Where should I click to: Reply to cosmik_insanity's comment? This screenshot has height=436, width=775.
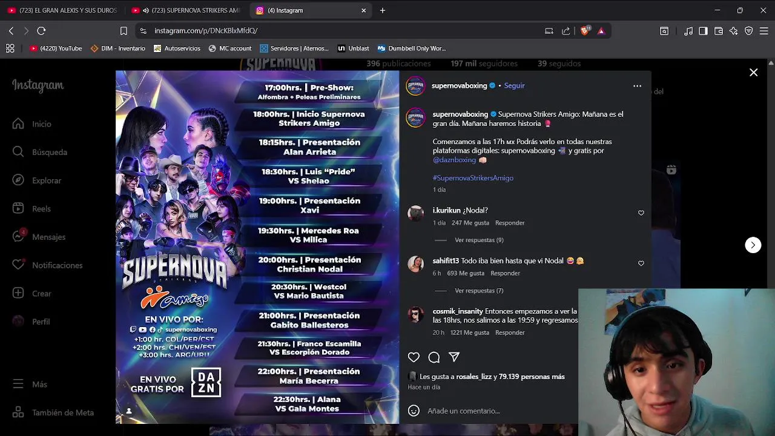pyautogui.click(x=510, y=332)
